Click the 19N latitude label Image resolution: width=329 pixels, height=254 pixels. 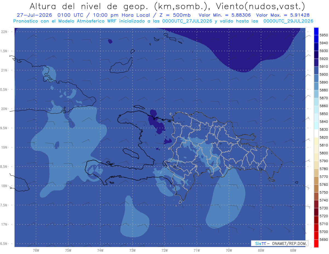(4, 147)
